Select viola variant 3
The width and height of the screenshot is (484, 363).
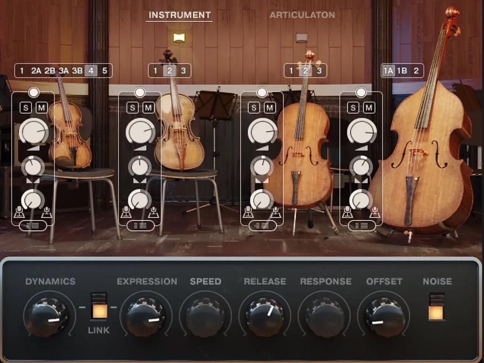point(183,70)
